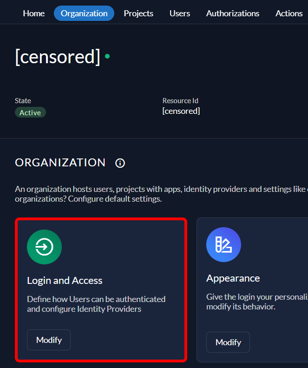This screenshot has width=308, height=368.
Task: Click the ORGANIZATION section heading
Action: [x=60, y=163]
